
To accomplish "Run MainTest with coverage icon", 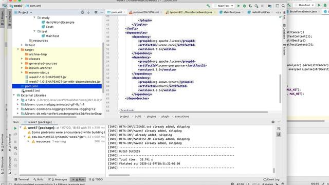I will [250, 6].
